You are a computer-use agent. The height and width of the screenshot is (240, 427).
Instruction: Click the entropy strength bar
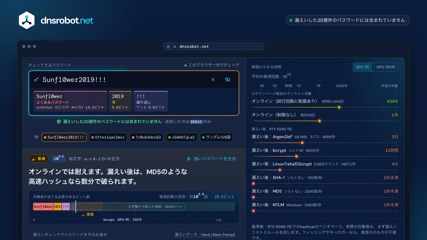[x=134, y=206]
